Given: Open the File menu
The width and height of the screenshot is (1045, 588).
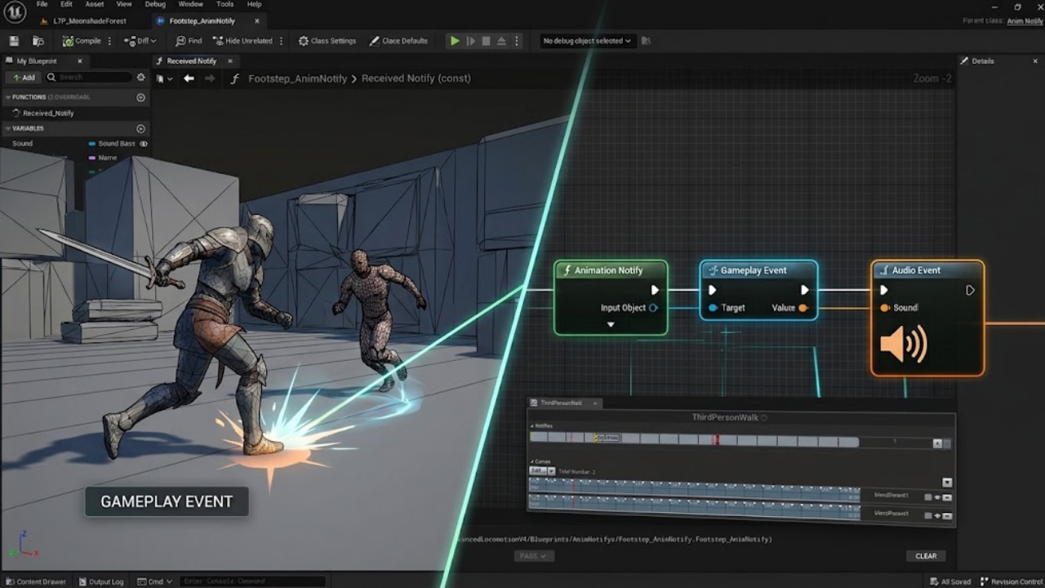Looking at the screenshot, I should click(42, 4).
